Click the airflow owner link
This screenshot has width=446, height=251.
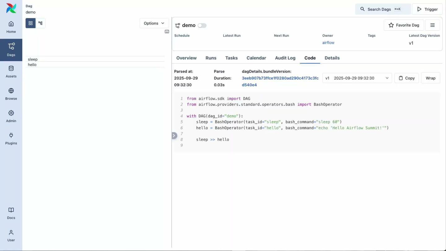[328, 43]
